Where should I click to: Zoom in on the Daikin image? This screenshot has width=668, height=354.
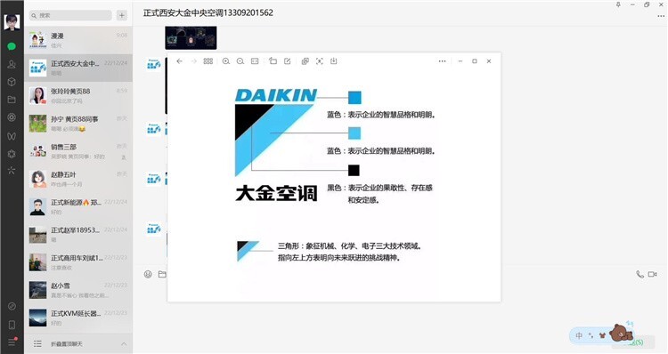226,61
